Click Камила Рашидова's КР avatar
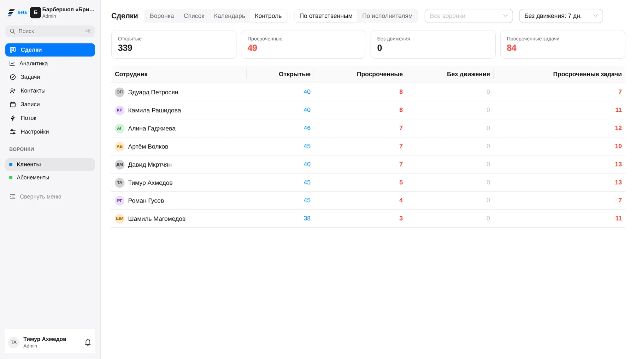The height and width of the screenshot is (359, 636). [x=120, y=110]
